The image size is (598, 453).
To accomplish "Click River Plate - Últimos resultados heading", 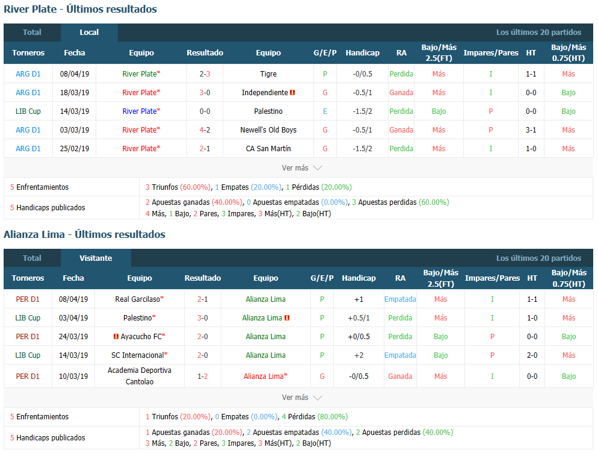I will click(80, 9).
